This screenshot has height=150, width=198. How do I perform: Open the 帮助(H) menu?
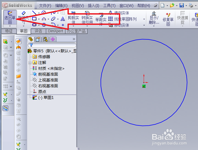click(x=144, y=6)
